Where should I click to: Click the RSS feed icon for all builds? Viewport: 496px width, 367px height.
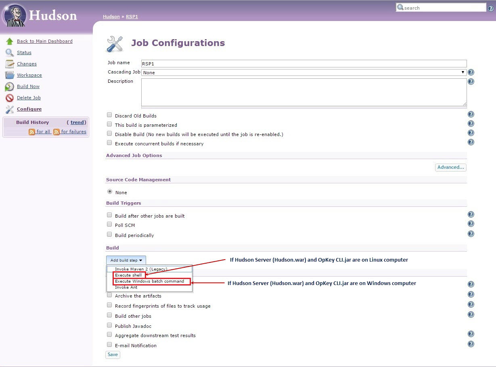click(32, 132)
